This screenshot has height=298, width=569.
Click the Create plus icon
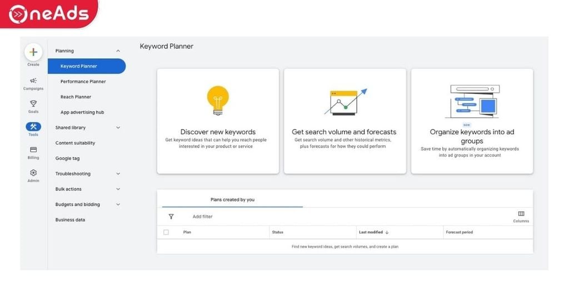(x=33, y=52)
